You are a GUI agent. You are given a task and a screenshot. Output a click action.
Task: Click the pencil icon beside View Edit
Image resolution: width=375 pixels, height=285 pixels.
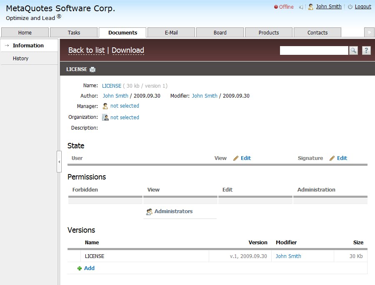coord(236,158)
